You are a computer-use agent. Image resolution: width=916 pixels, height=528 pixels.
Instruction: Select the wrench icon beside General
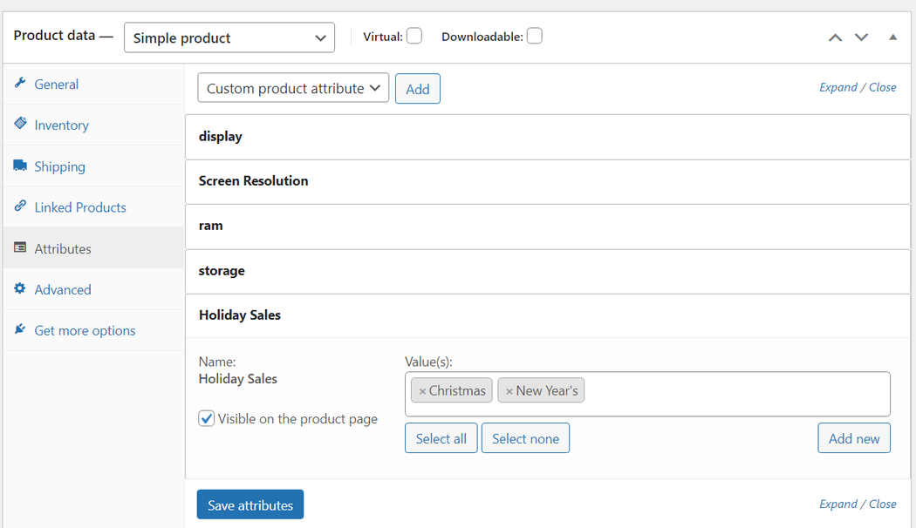pos(21,84)
